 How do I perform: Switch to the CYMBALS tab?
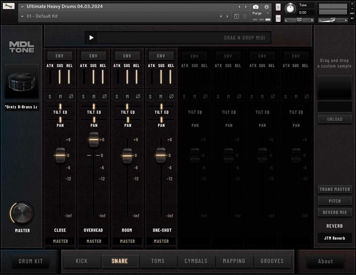[x=196, y=261]
